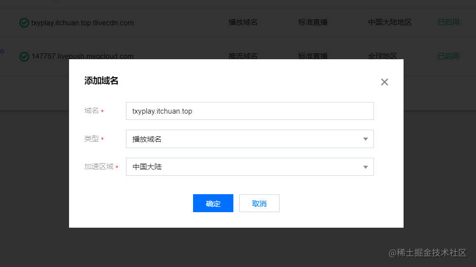The image size is (476, 267).
Task: Click the 全球地区 region cell
Action: point(383,56)
